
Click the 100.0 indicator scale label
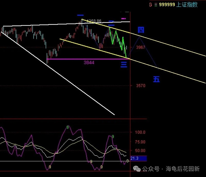(140, 132)
